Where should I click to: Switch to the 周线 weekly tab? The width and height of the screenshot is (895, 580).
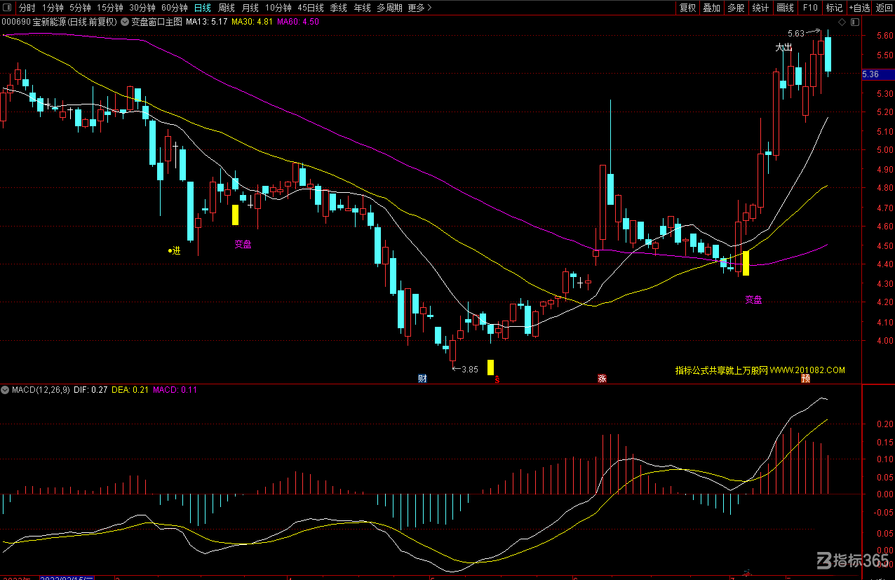coord(226,8)
